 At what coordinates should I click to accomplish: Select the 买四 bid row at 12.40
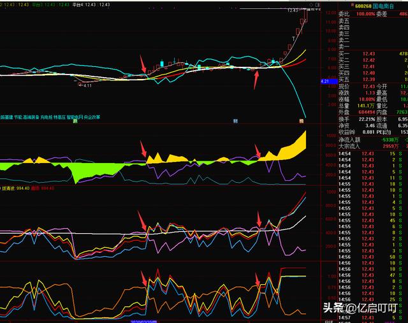[373, 73]
